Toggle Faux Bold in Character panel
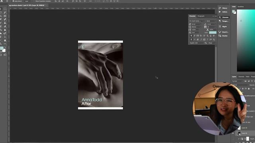The image size is (255, 143). click(x=191, y=36)
